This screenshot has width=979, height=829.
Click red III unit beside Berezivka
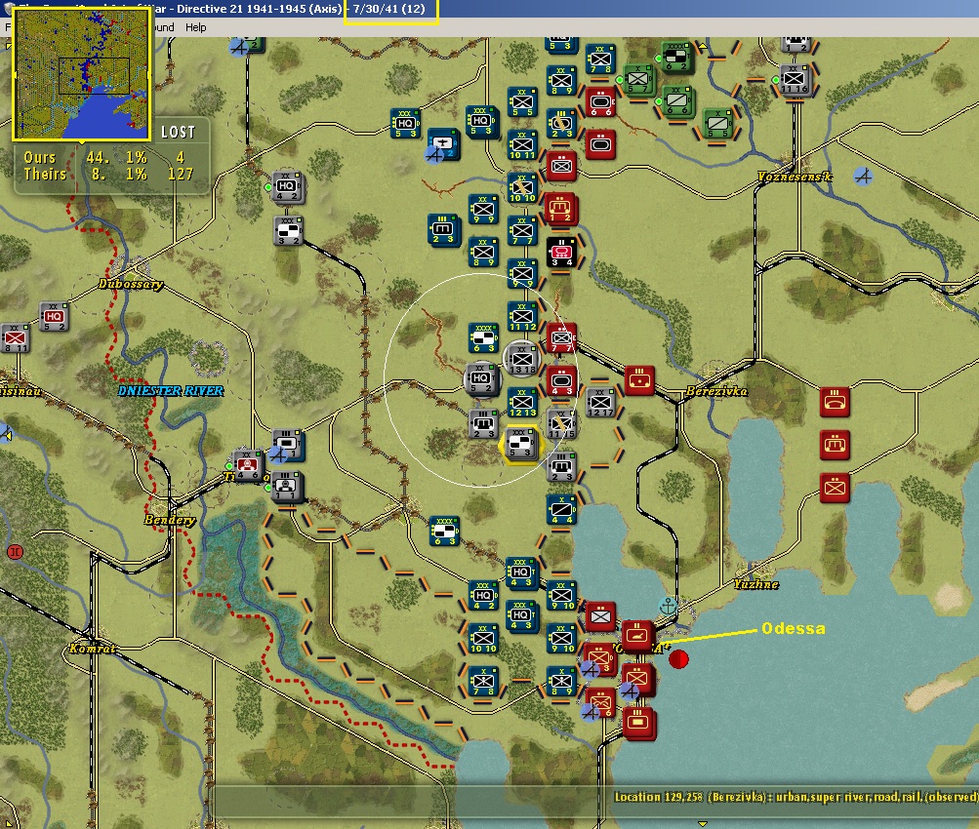pyautogui.click(x=639, y=380)
